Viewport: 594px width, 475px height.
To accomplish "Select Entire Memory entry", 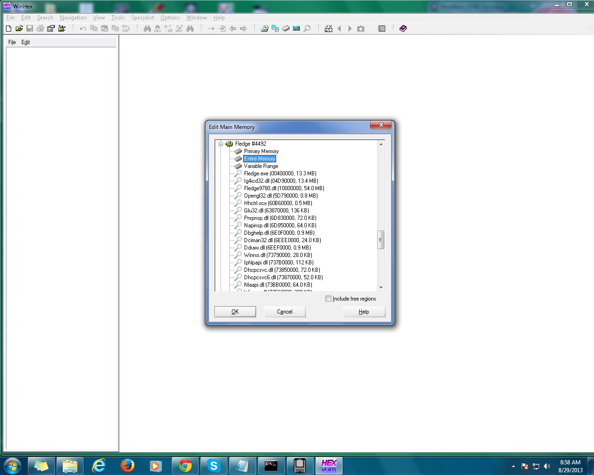I will [x=260, y=159].
